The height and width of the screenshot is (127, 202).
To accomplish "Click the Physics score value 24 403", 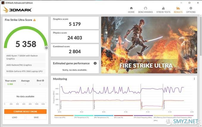I will point(75,38).
